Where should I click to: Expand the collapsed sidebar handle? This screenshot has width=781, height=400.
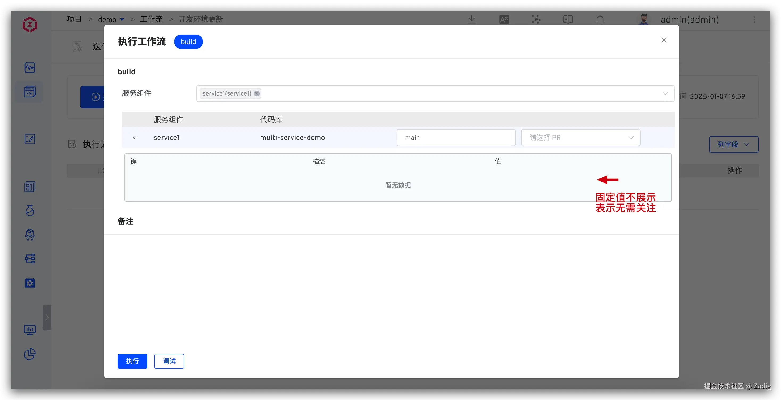(47, 318)
